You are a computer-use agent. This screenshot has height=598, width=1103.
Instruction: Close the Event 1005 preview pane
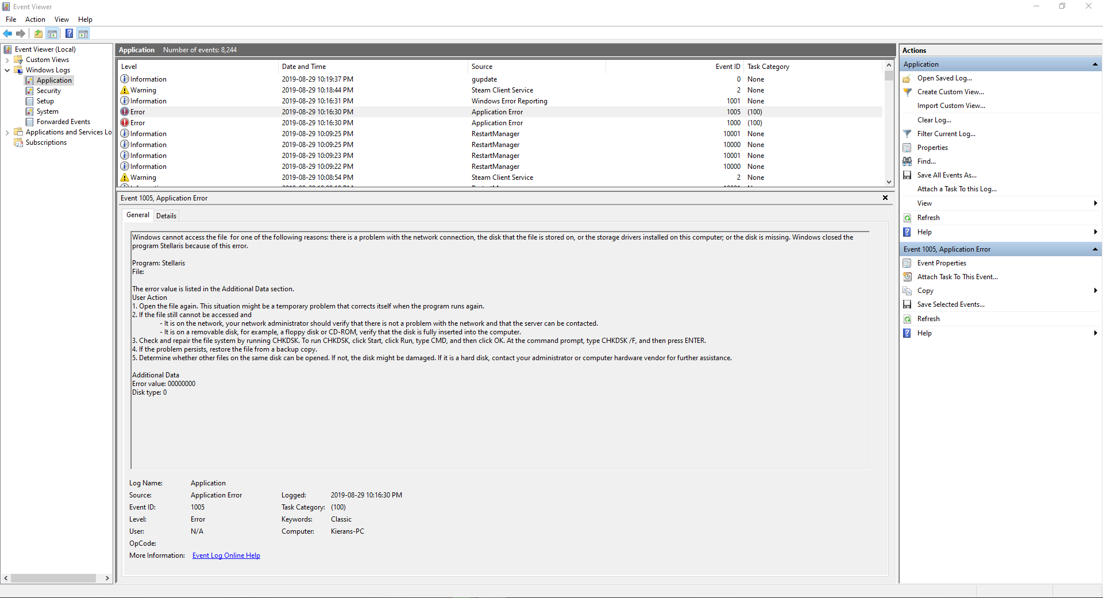(x=885, y=198)
